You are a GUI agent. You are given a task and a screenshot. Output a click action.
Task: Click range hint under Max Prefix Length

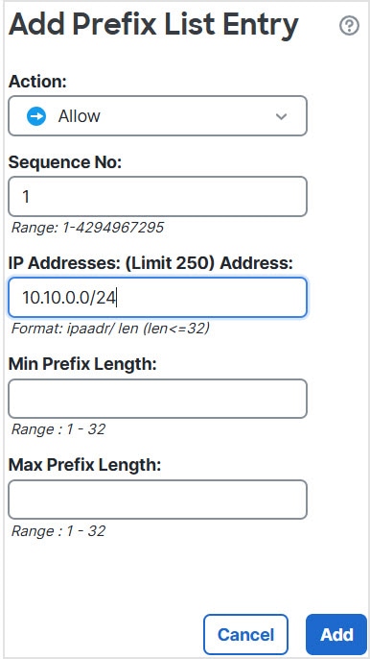pos(58,531)
